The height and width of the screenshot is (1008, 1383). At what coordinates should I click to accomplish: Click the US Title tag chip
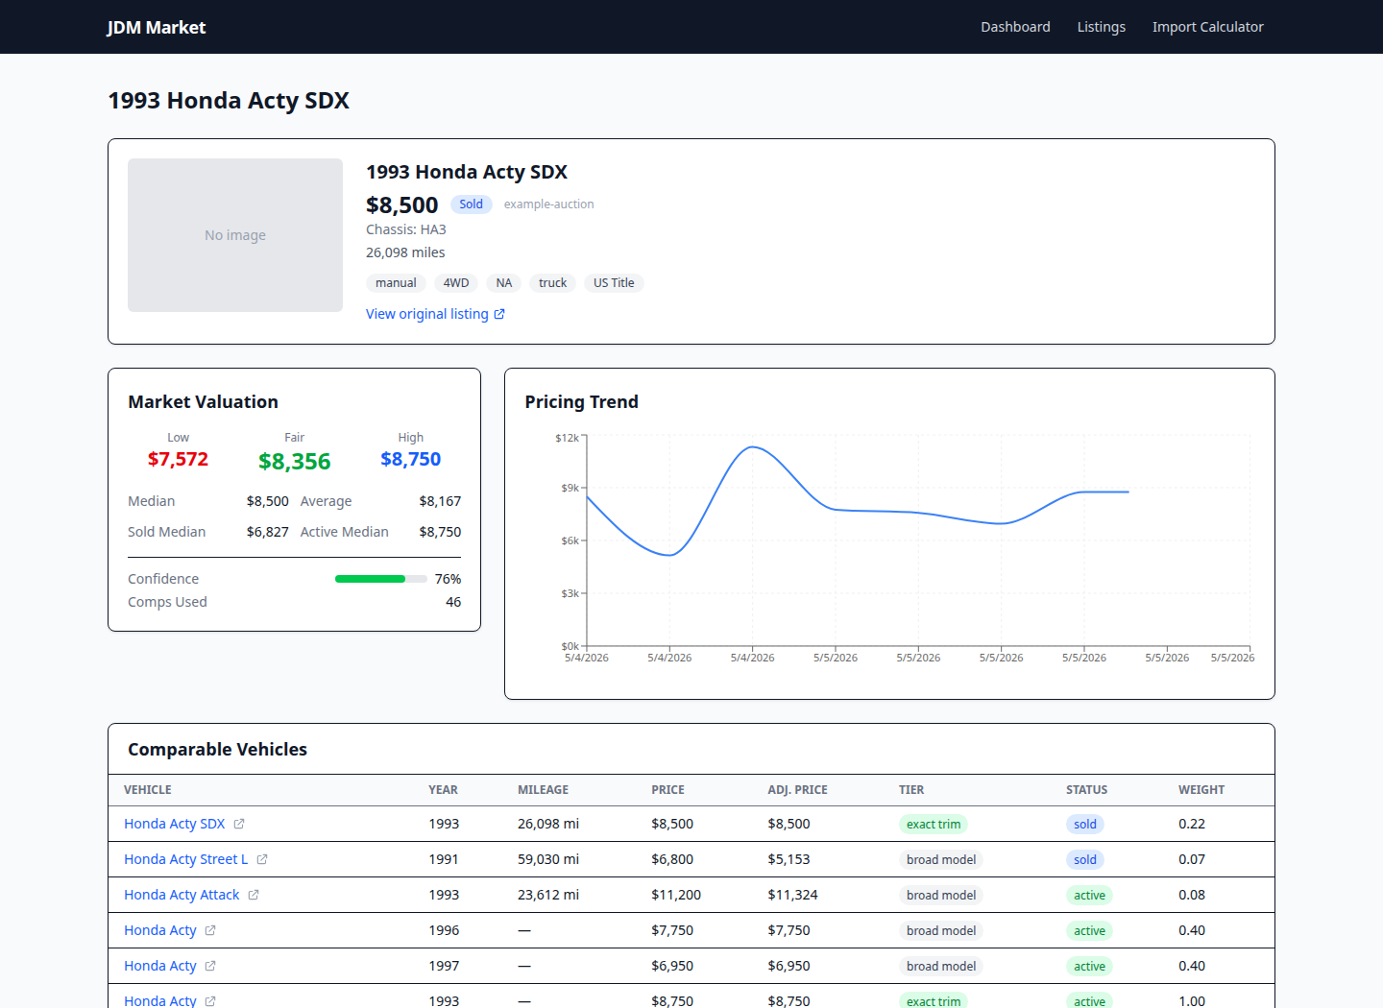pos(614,283)
